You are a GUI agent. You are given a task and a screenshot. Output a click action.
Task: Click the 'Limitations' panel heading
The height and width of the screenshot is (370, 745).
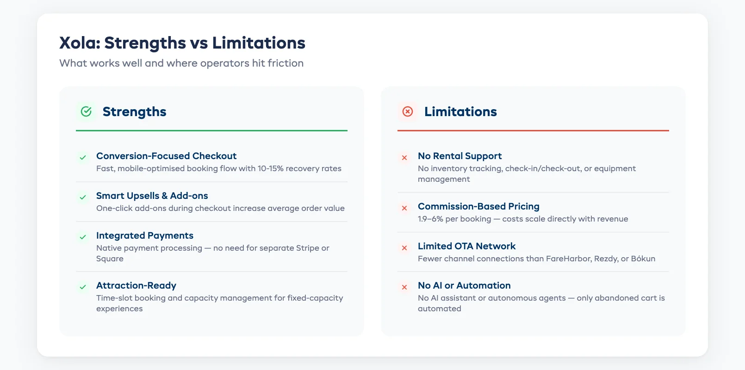460,111
